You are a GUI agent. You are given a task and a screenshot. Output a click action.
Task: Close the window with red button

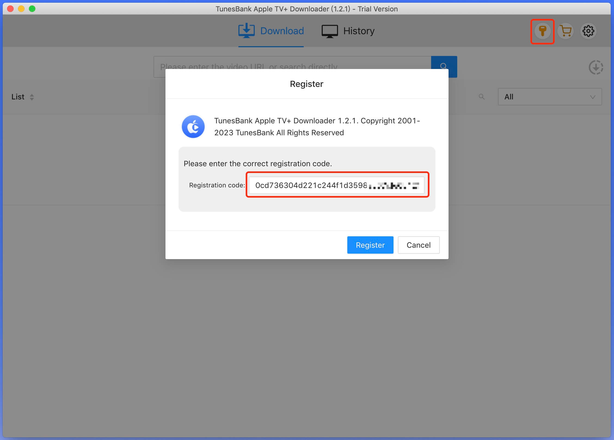(10, 9)
